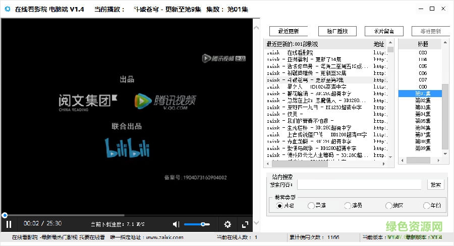Enter fullscreen with the expand icon
Viewport: 454px width, 246px height.
pyautogui.click(x=245, y=224)
